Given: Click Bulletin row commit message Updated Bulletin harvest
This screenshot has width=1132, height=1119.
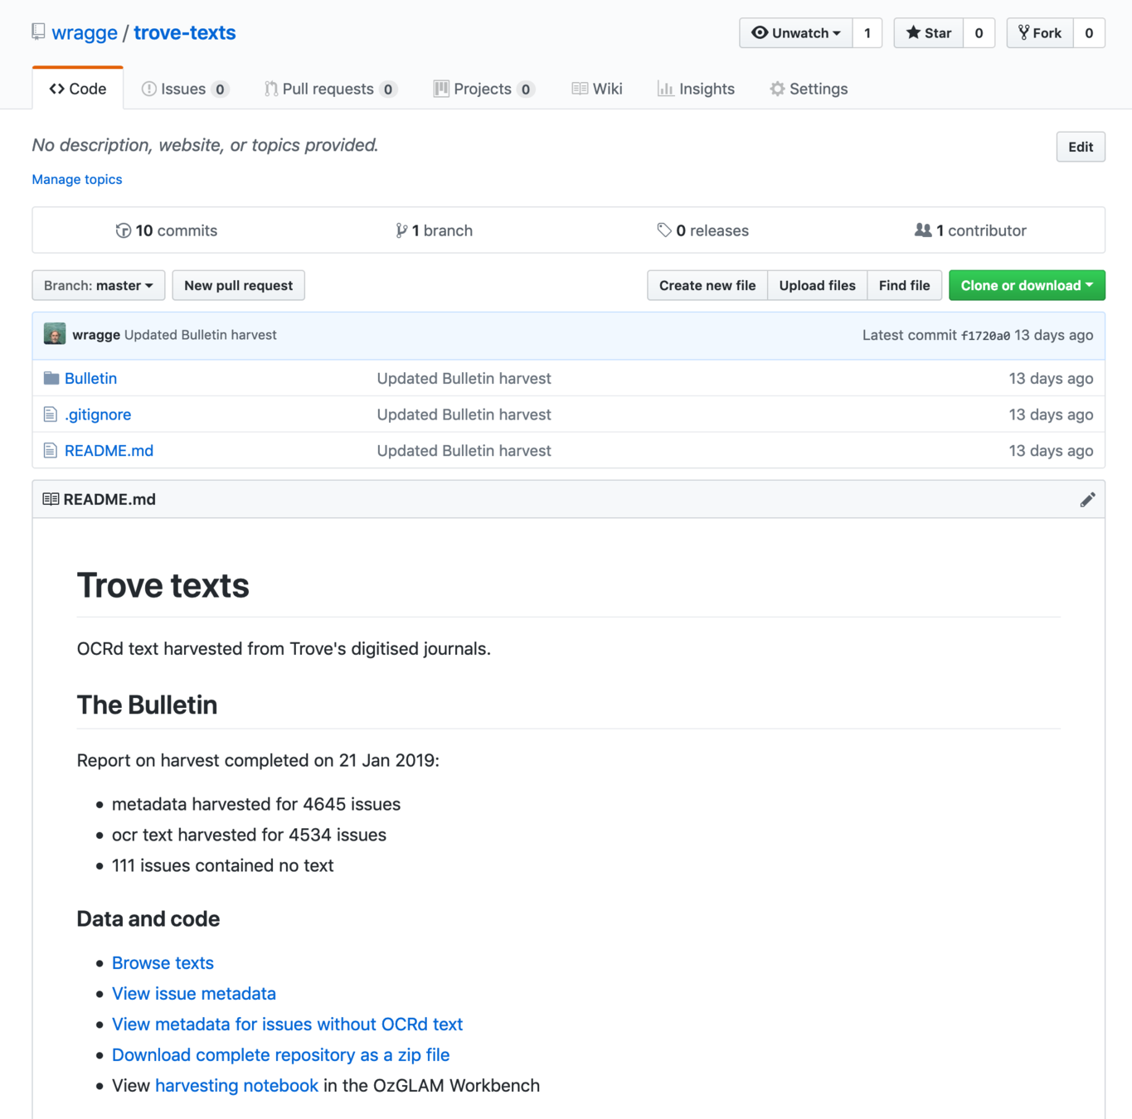Looking at the screenshot, I should 464,378.
